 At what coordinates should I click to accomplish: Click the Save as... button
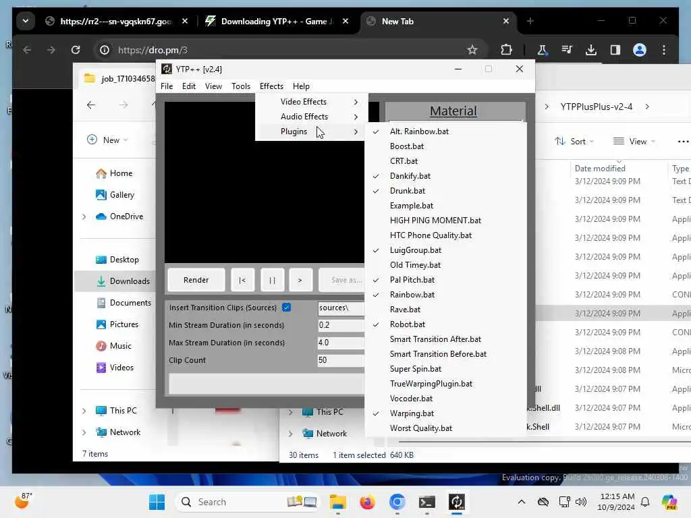pos(342,280)
